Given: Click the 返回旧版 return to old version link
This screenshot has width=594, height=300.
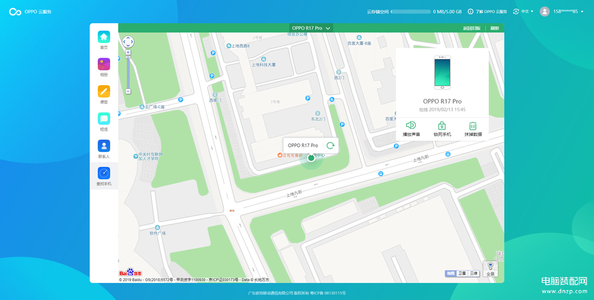Looking at the screenshot, I should click(x=472, y=28).
